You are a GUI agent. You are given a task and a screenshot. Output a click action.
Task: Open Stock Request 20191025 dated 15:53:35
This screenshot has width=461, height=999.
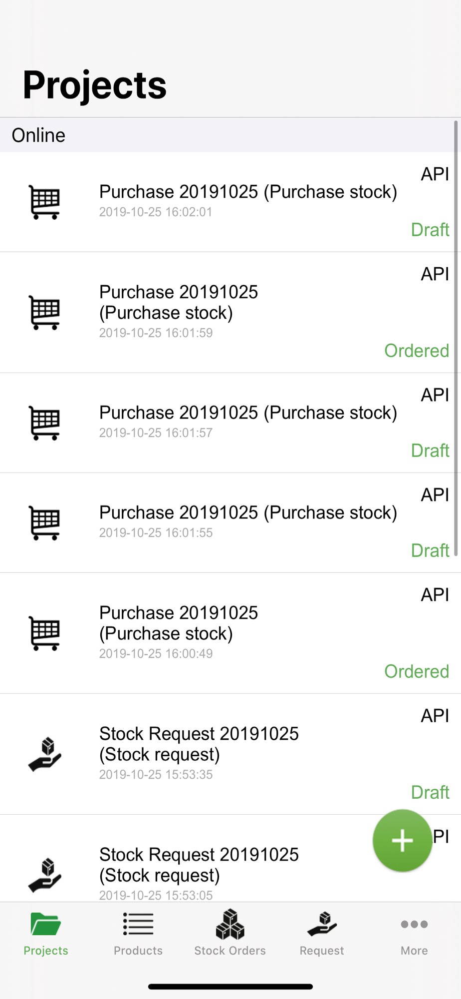[230, 754]
